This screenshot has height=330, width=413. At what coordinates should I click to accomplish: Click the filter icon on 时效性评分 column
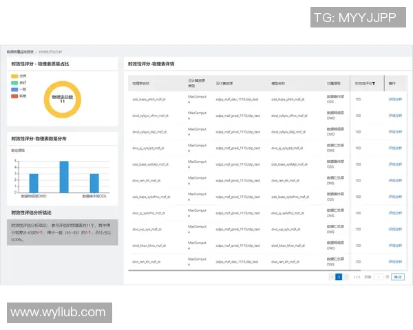coord(373,83)
